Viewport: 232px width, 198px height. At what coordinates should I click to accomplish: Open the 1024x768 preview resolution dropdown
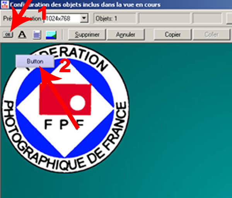tap(84, 18)
